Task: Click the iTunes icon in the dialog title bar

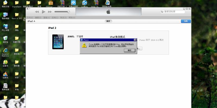Action: pyautogui.click(x=82, y=40)
